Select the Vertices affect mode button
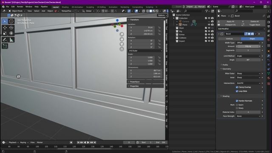Image resolution: width=272 pixels, height=153 pixels. 229,39
